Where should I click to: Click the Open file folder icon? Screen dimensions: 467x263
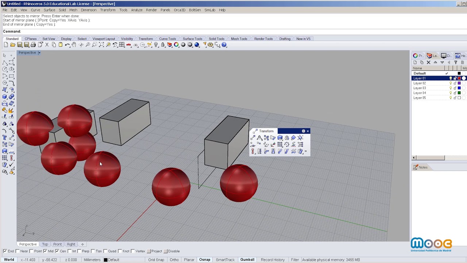point(13,45)
